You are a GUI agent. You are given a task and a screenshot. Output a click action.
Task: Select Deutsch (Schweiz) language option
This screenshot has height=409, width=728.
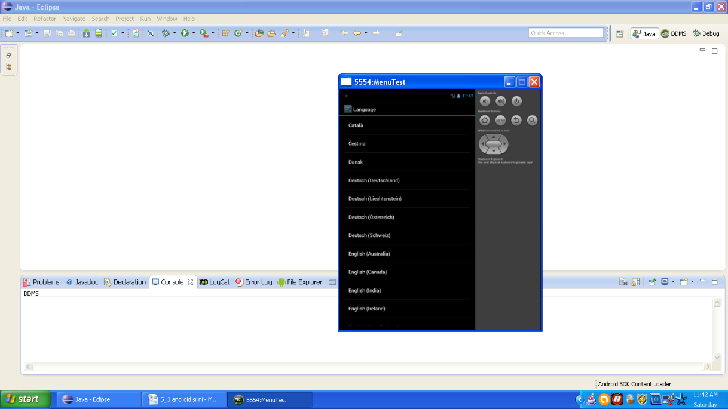[x=407, y=235]
